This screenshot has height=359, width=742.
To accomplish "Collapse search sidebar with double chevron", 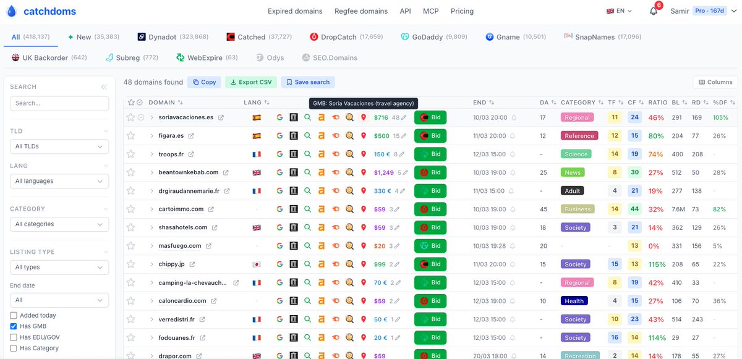I will coord(104,87).
